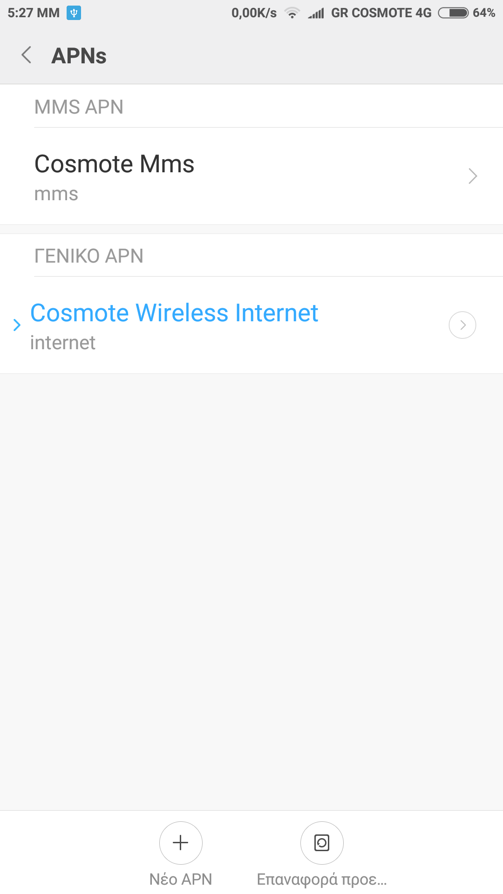Tap the 'mms' APN subtitle
The height and width of the screenshot is (894, 503).
tap(56, 194)
